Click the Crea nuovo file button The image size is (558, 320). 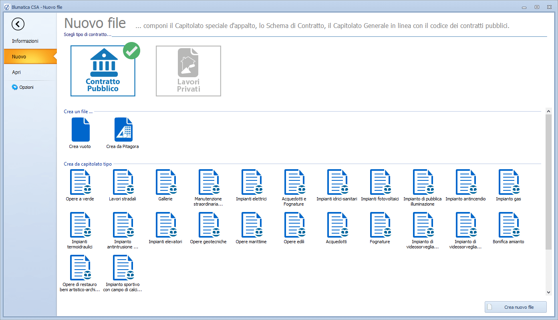516,307
